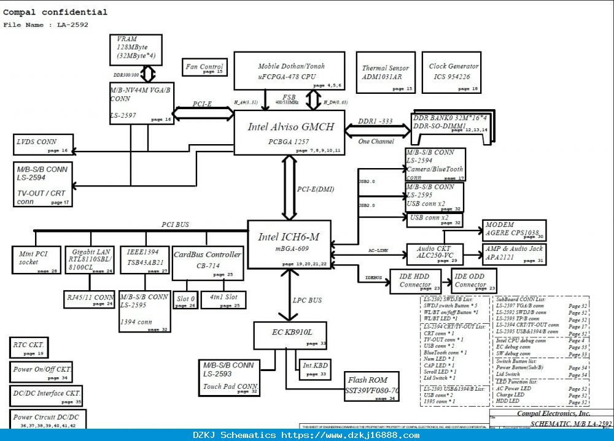Screen dimensions: 614x441
Task: Click the CardBus Controller CB-714 block
Action: click(x=208, y=263)
